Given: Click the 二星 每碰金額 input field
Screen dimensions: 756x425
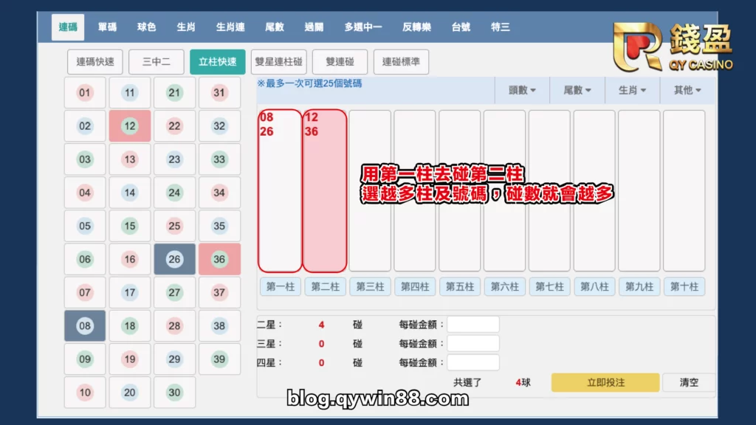Looking at the screenshot, I should pyautogui.click(x=473, y=323).
